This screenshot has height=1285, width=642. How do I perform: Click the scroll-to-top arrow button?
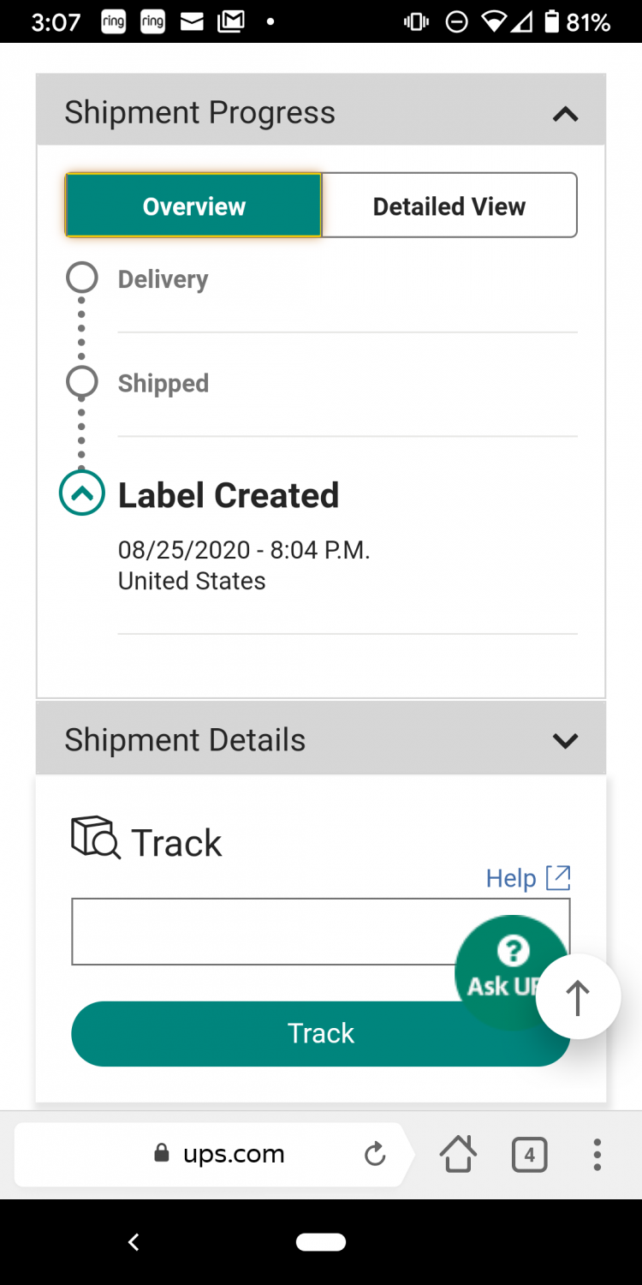click(x=578, y=997)
